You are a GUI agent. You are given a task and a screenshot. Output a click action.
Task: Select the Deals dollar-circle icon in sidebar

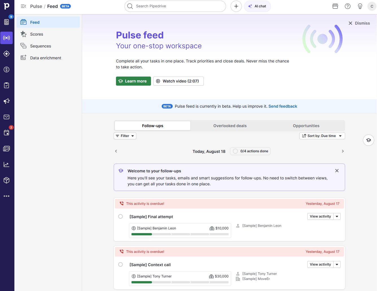6,70
